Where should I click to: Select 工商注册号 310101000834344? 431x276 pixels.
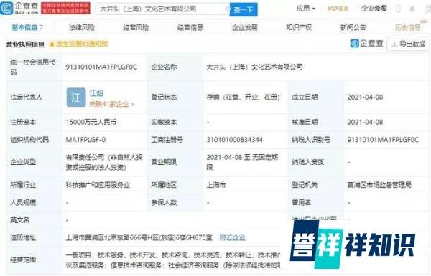tap(234, 140)
